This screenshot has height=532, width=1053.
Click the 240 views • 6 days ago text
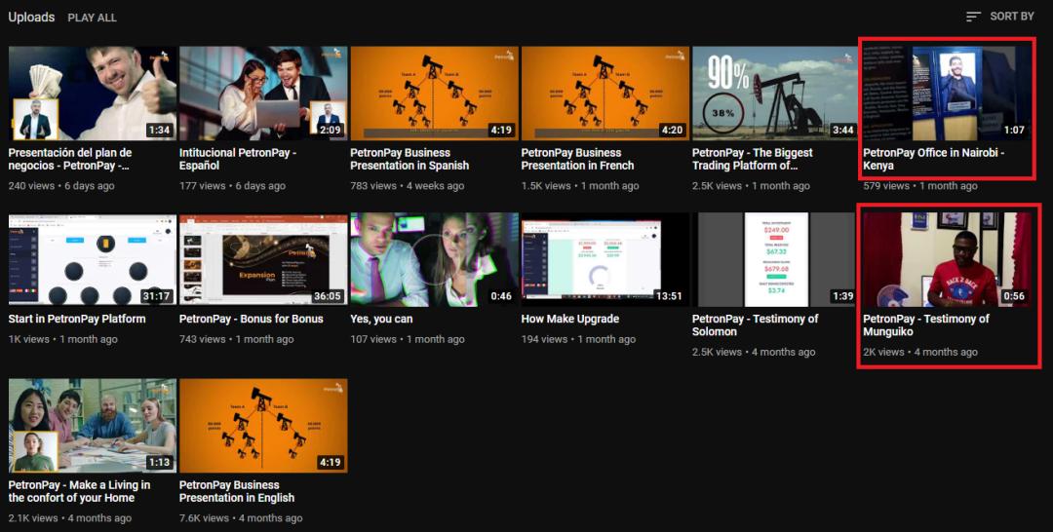(x=61, y=186)
